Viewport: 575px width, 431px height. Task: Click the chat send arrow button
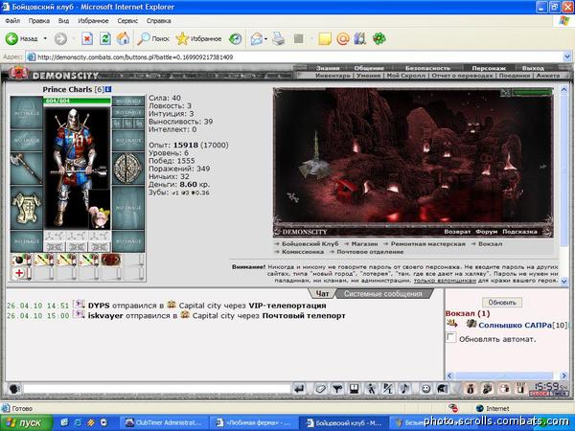click(x=300, y=389)
